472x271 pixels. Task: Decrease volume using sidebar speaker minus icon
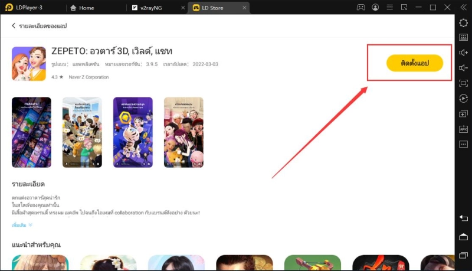point(463,68)
